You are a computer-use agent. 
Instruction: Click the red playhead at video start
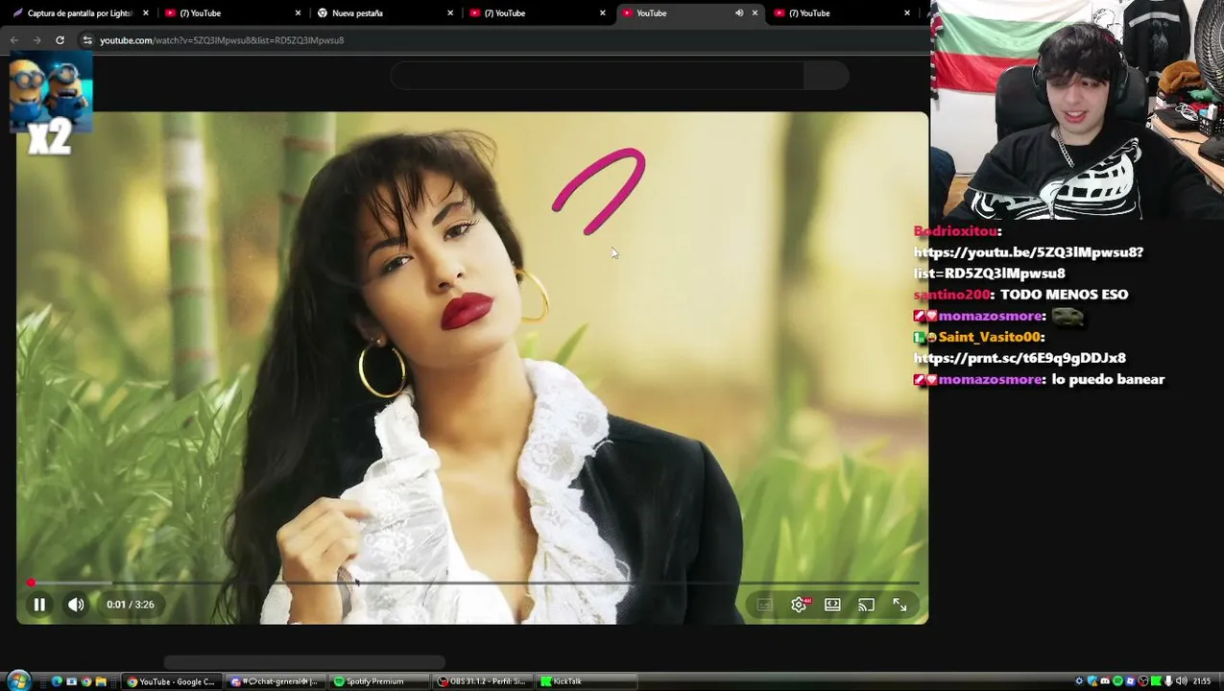tap(31, 583)
